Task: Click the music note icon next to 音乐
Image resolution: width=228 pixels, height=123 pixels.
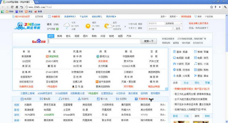Action: [196, 63]
